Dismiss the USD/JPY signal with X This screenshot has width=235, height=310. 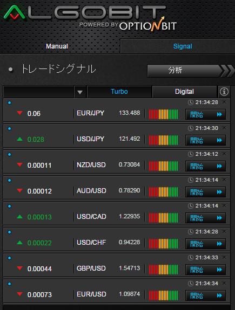tap(224, 128)
